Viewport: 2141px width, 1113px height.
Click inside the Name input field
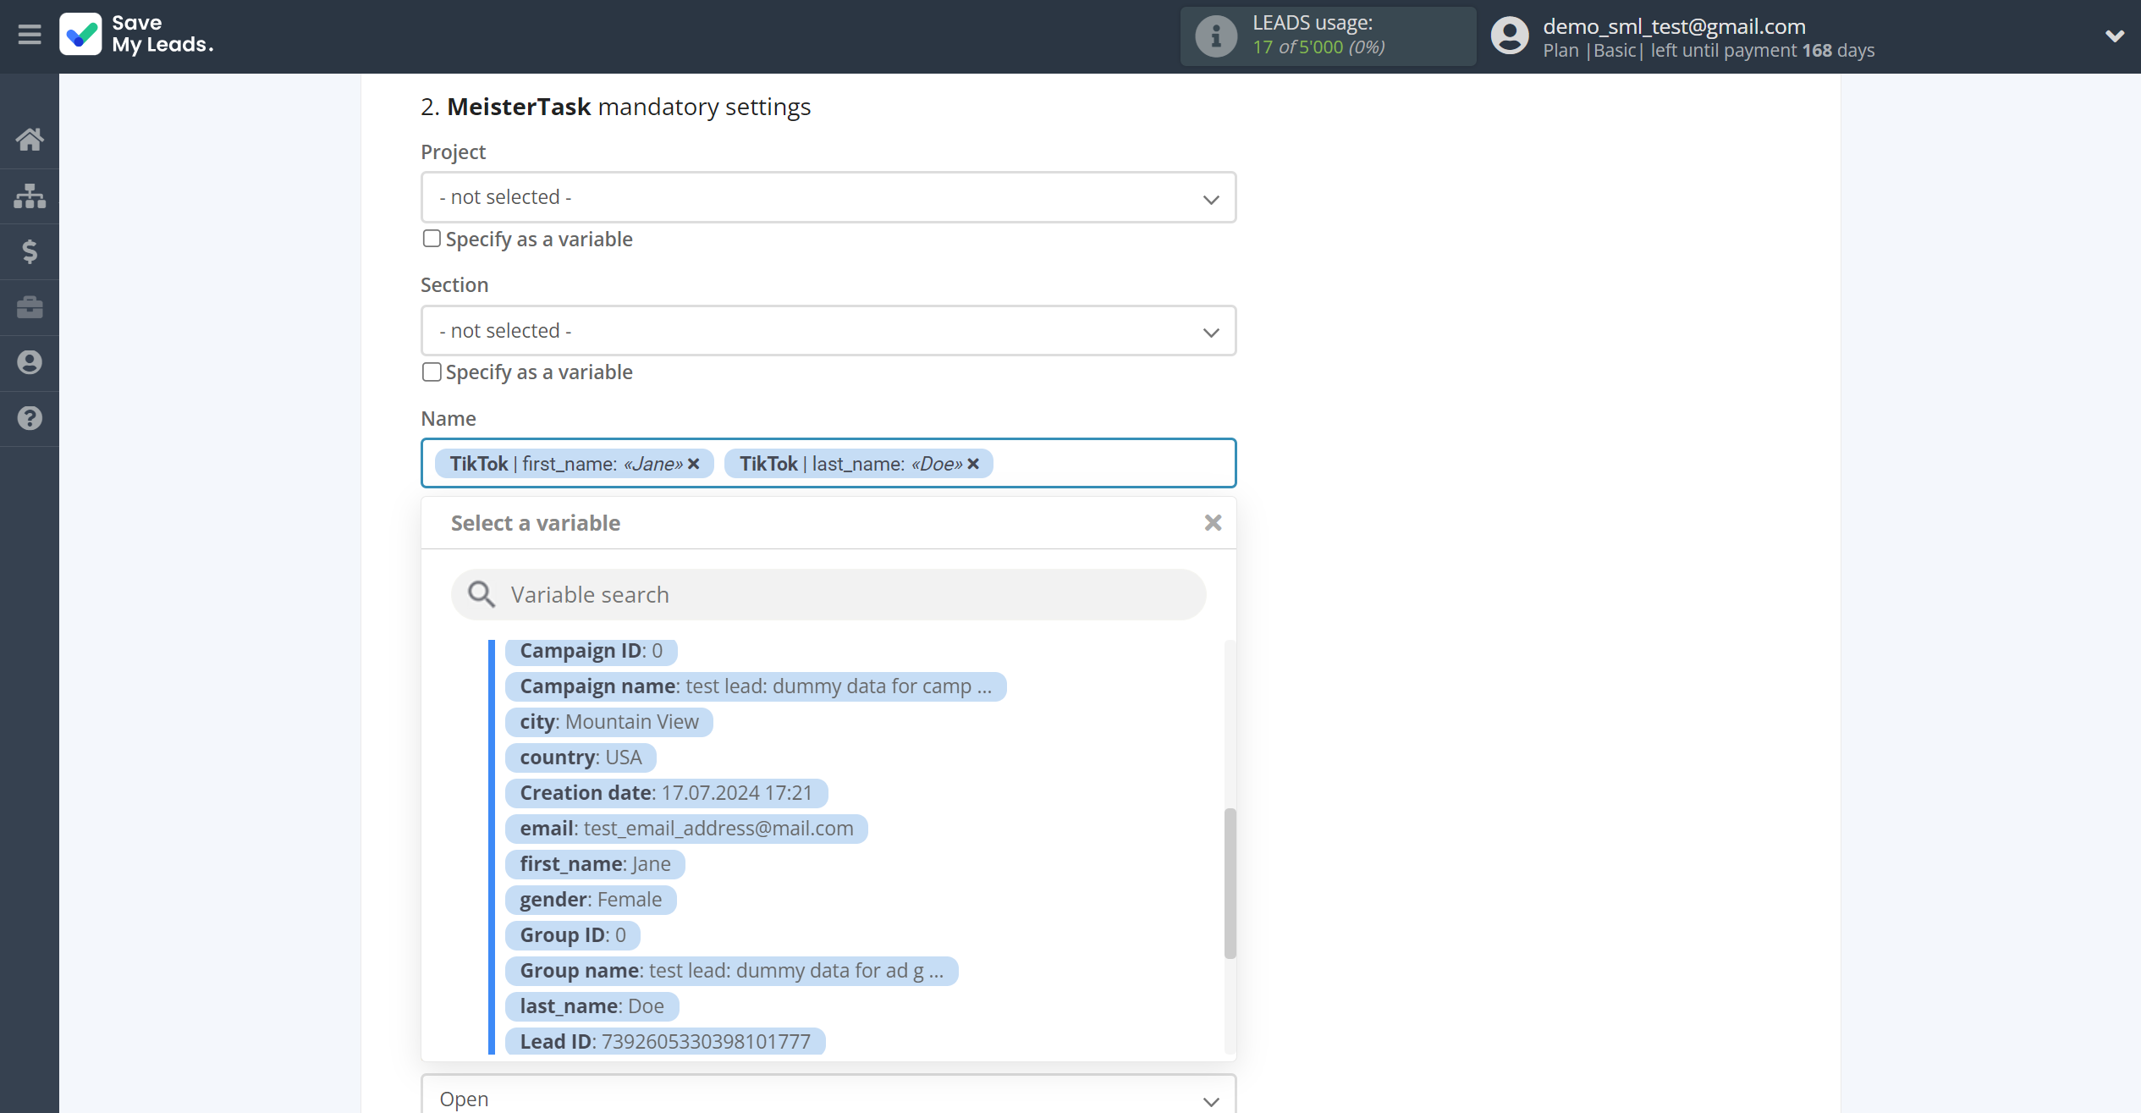[828, 464]
